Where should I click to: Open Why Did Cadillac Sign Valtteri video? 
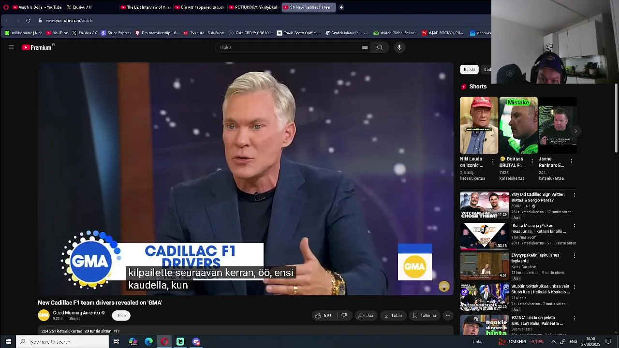point(485,205)
